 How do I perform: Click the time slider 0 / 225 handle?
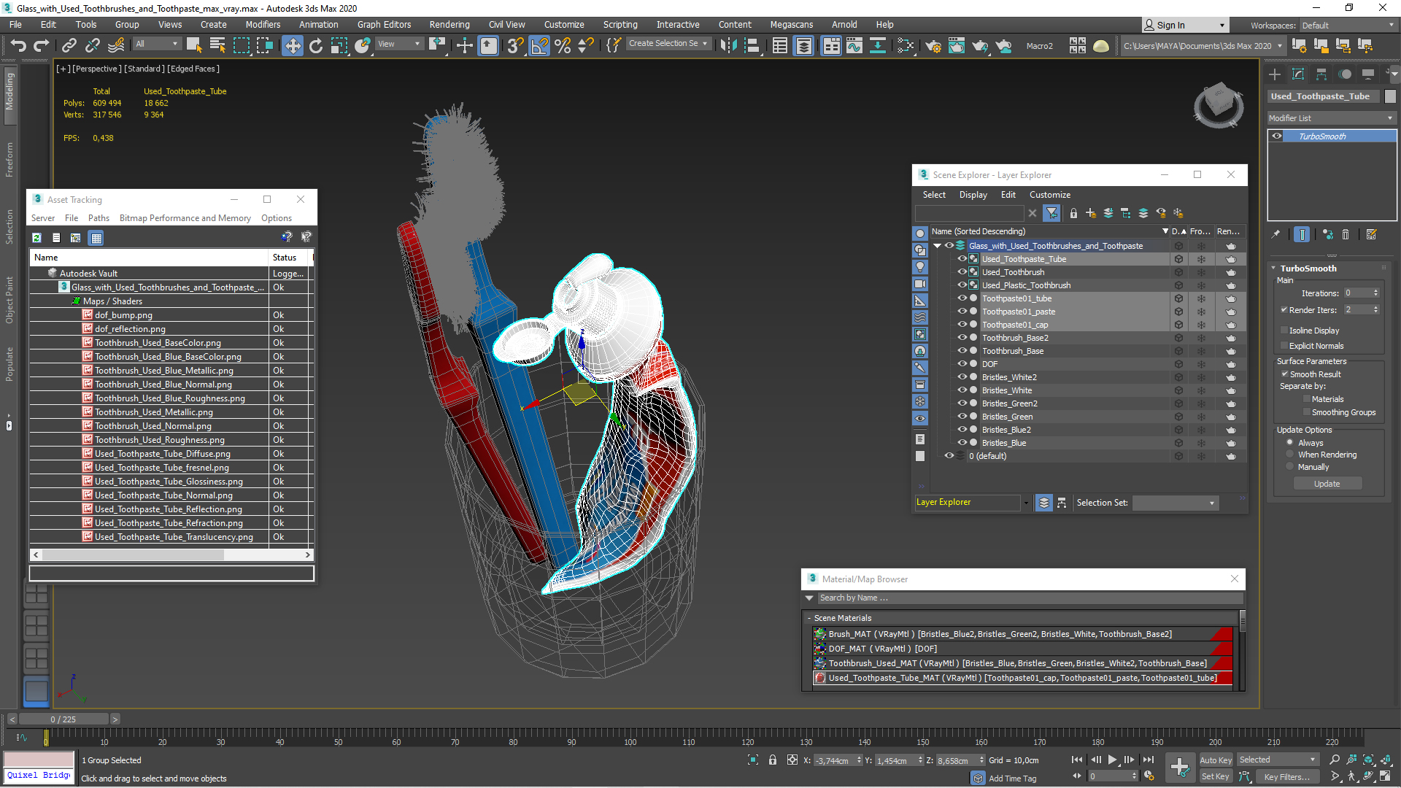(x=63, y=719)
